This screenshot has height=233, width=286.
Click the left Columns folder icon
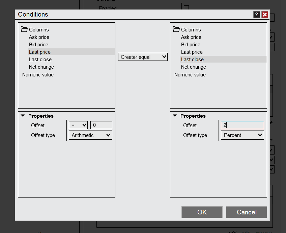[x=24, y=29]
